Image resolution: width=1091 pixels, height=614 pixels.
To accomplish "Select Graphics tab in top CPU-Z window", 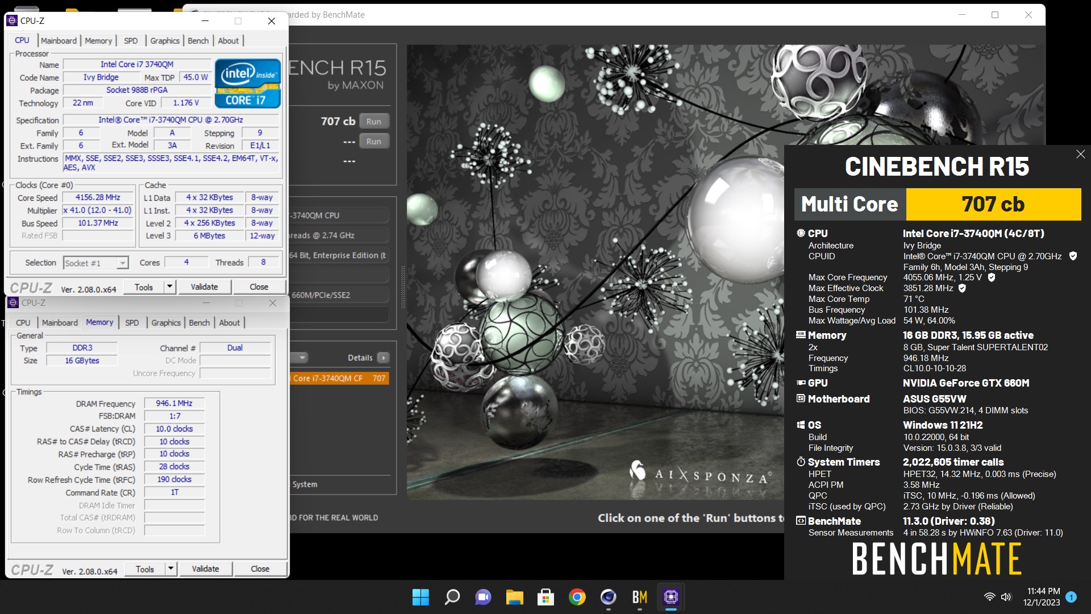I will [165, 41].
